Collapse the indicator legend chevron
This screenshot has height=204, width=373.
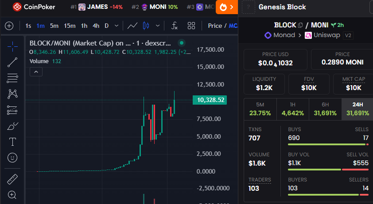point(36,72)
